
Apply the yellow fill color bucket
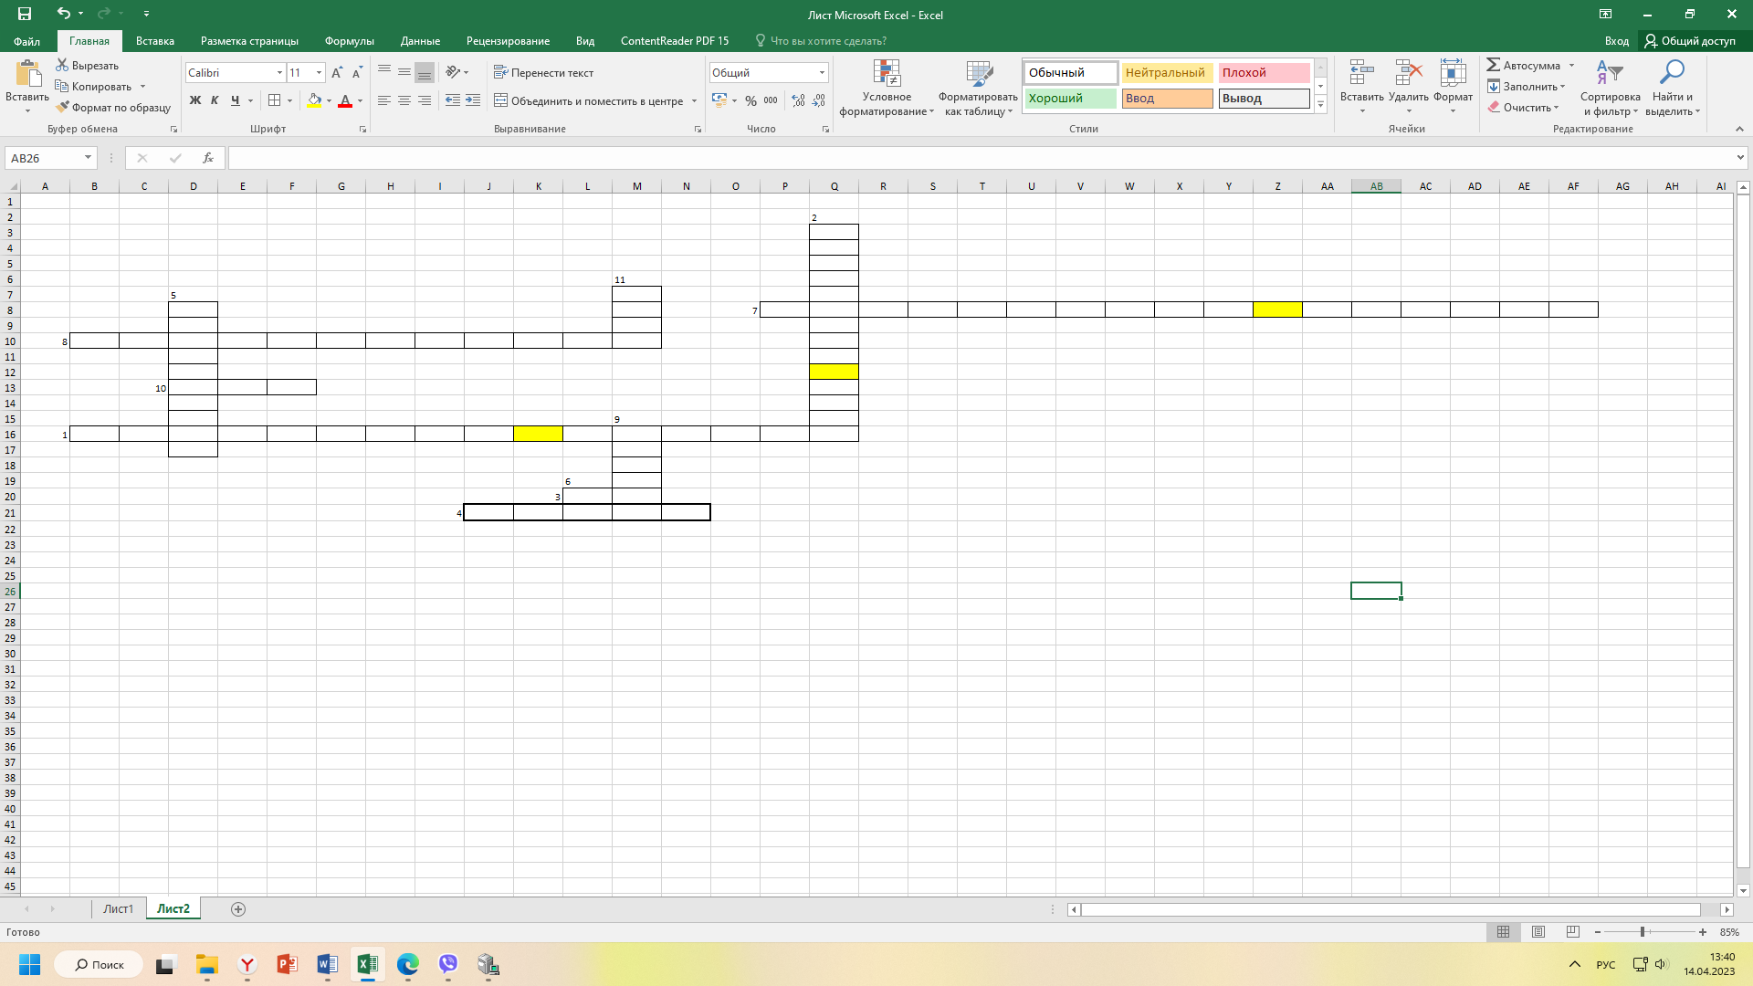tap(314, 100)
